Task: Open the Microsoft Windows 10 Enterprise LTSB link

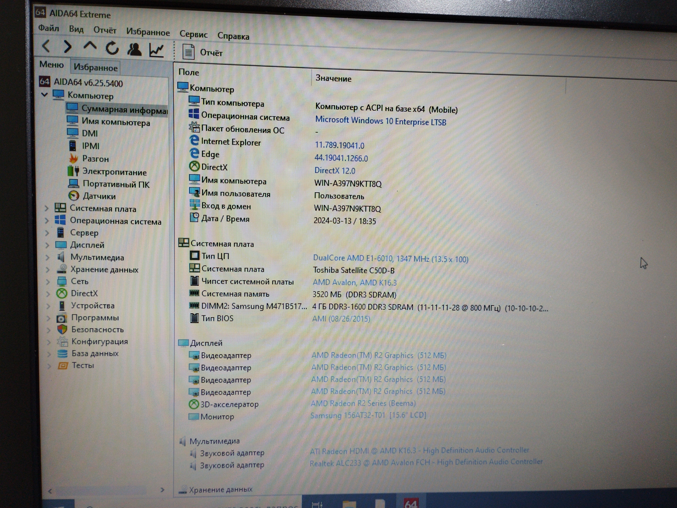Action: (x=380, y=121)
